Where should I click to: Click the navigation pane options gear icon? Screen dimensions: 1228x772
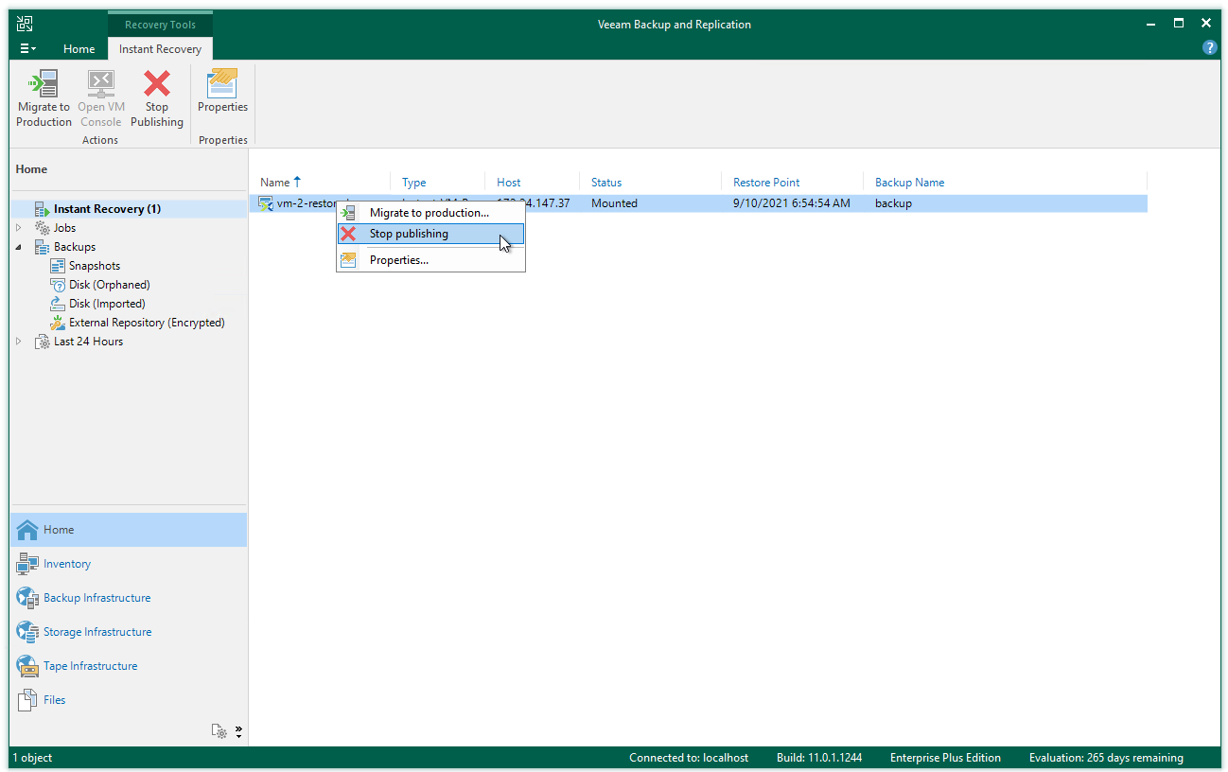[219, 731]
